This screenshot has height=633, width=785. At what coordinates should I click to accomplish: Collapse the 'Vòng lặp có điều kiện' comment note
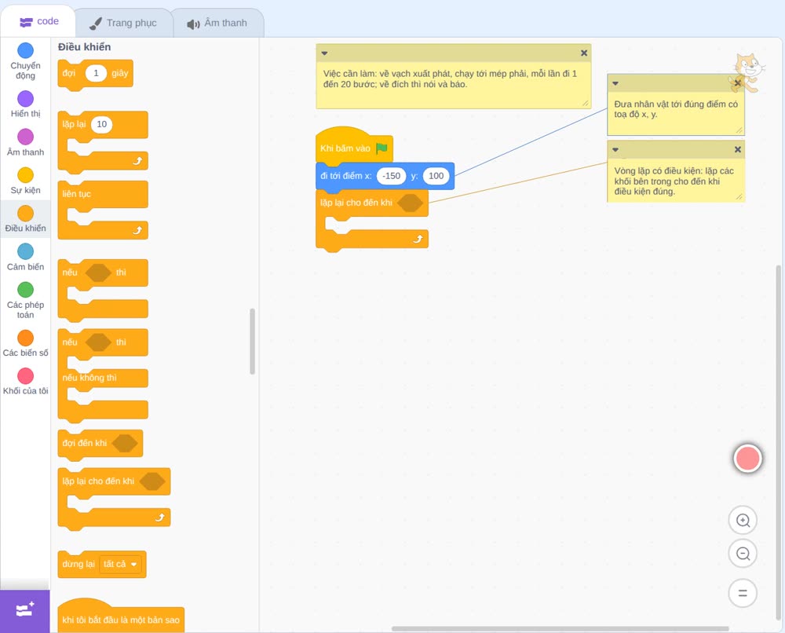[x=615, y=150]
